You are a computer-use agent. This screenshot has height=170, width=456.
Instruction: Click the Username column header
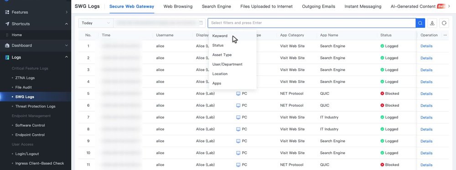pos(165,35)
